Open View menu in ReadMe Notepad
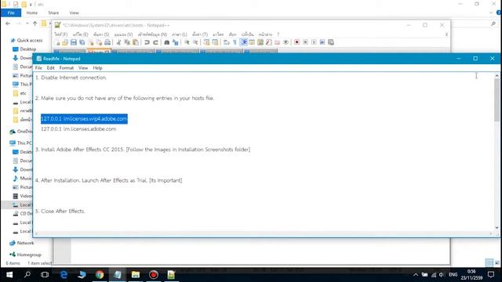 pyautogui.click(x=83, y=68)
